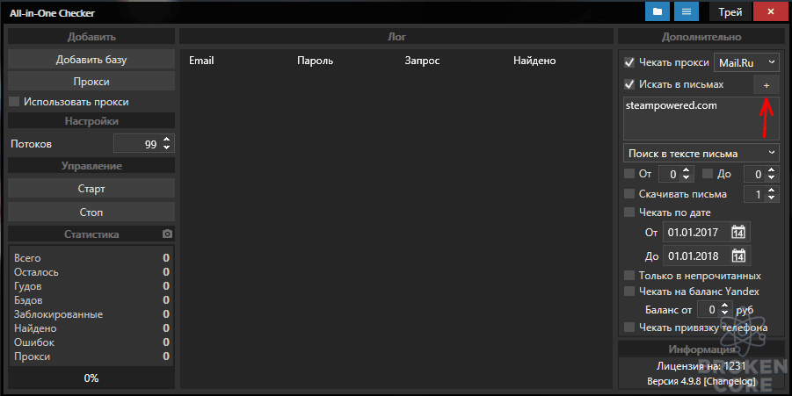Decrease Баланс от value
792x396 pixels.
click(x=725, y=313)
